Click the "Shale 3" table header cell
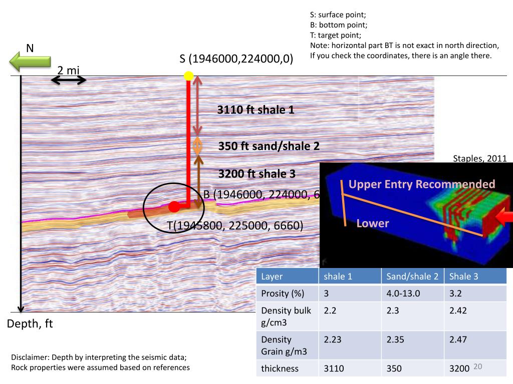The height and width of the screenshot is (384, 513). [475, 276]
